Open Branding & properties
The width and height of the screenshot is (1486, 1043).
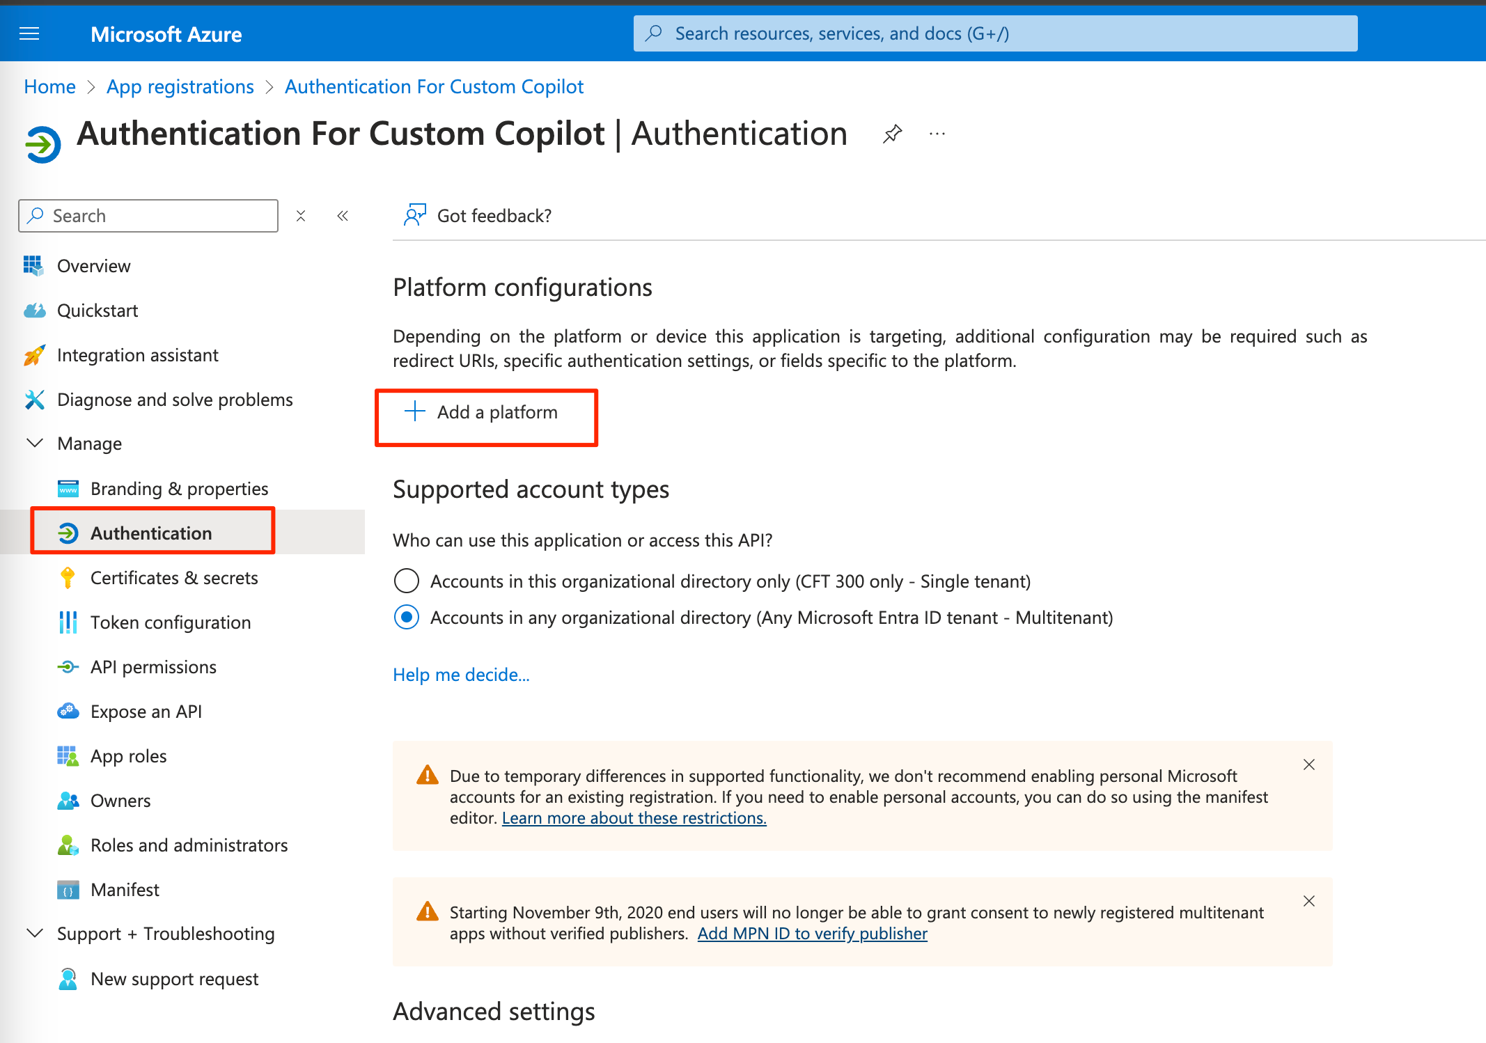(178, 488)
